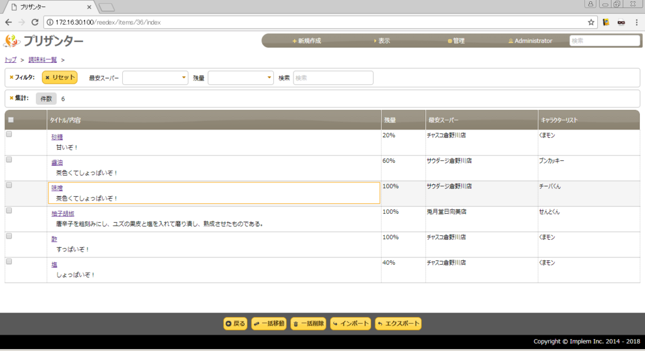Click the 一括削除 button
Screen dimensions: 645x351
[x=309, y=323]
